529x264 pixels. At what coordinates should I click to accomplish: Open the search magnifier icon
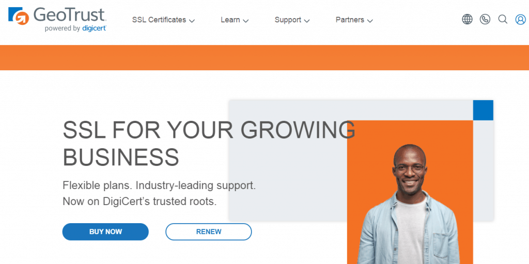(503, 19)
